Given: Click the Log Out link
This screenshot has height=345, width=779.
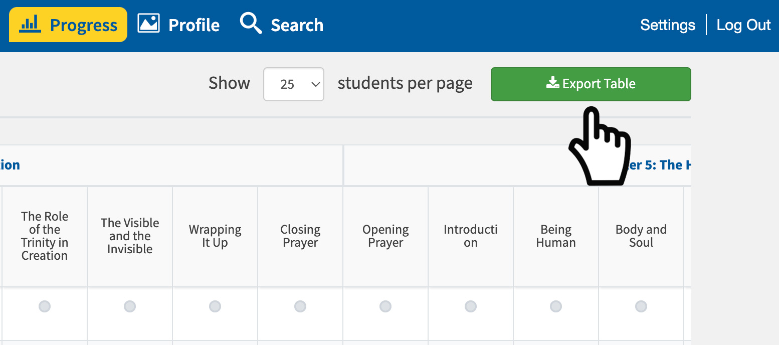Looking at the screenshot, I should tap(743, 25).
